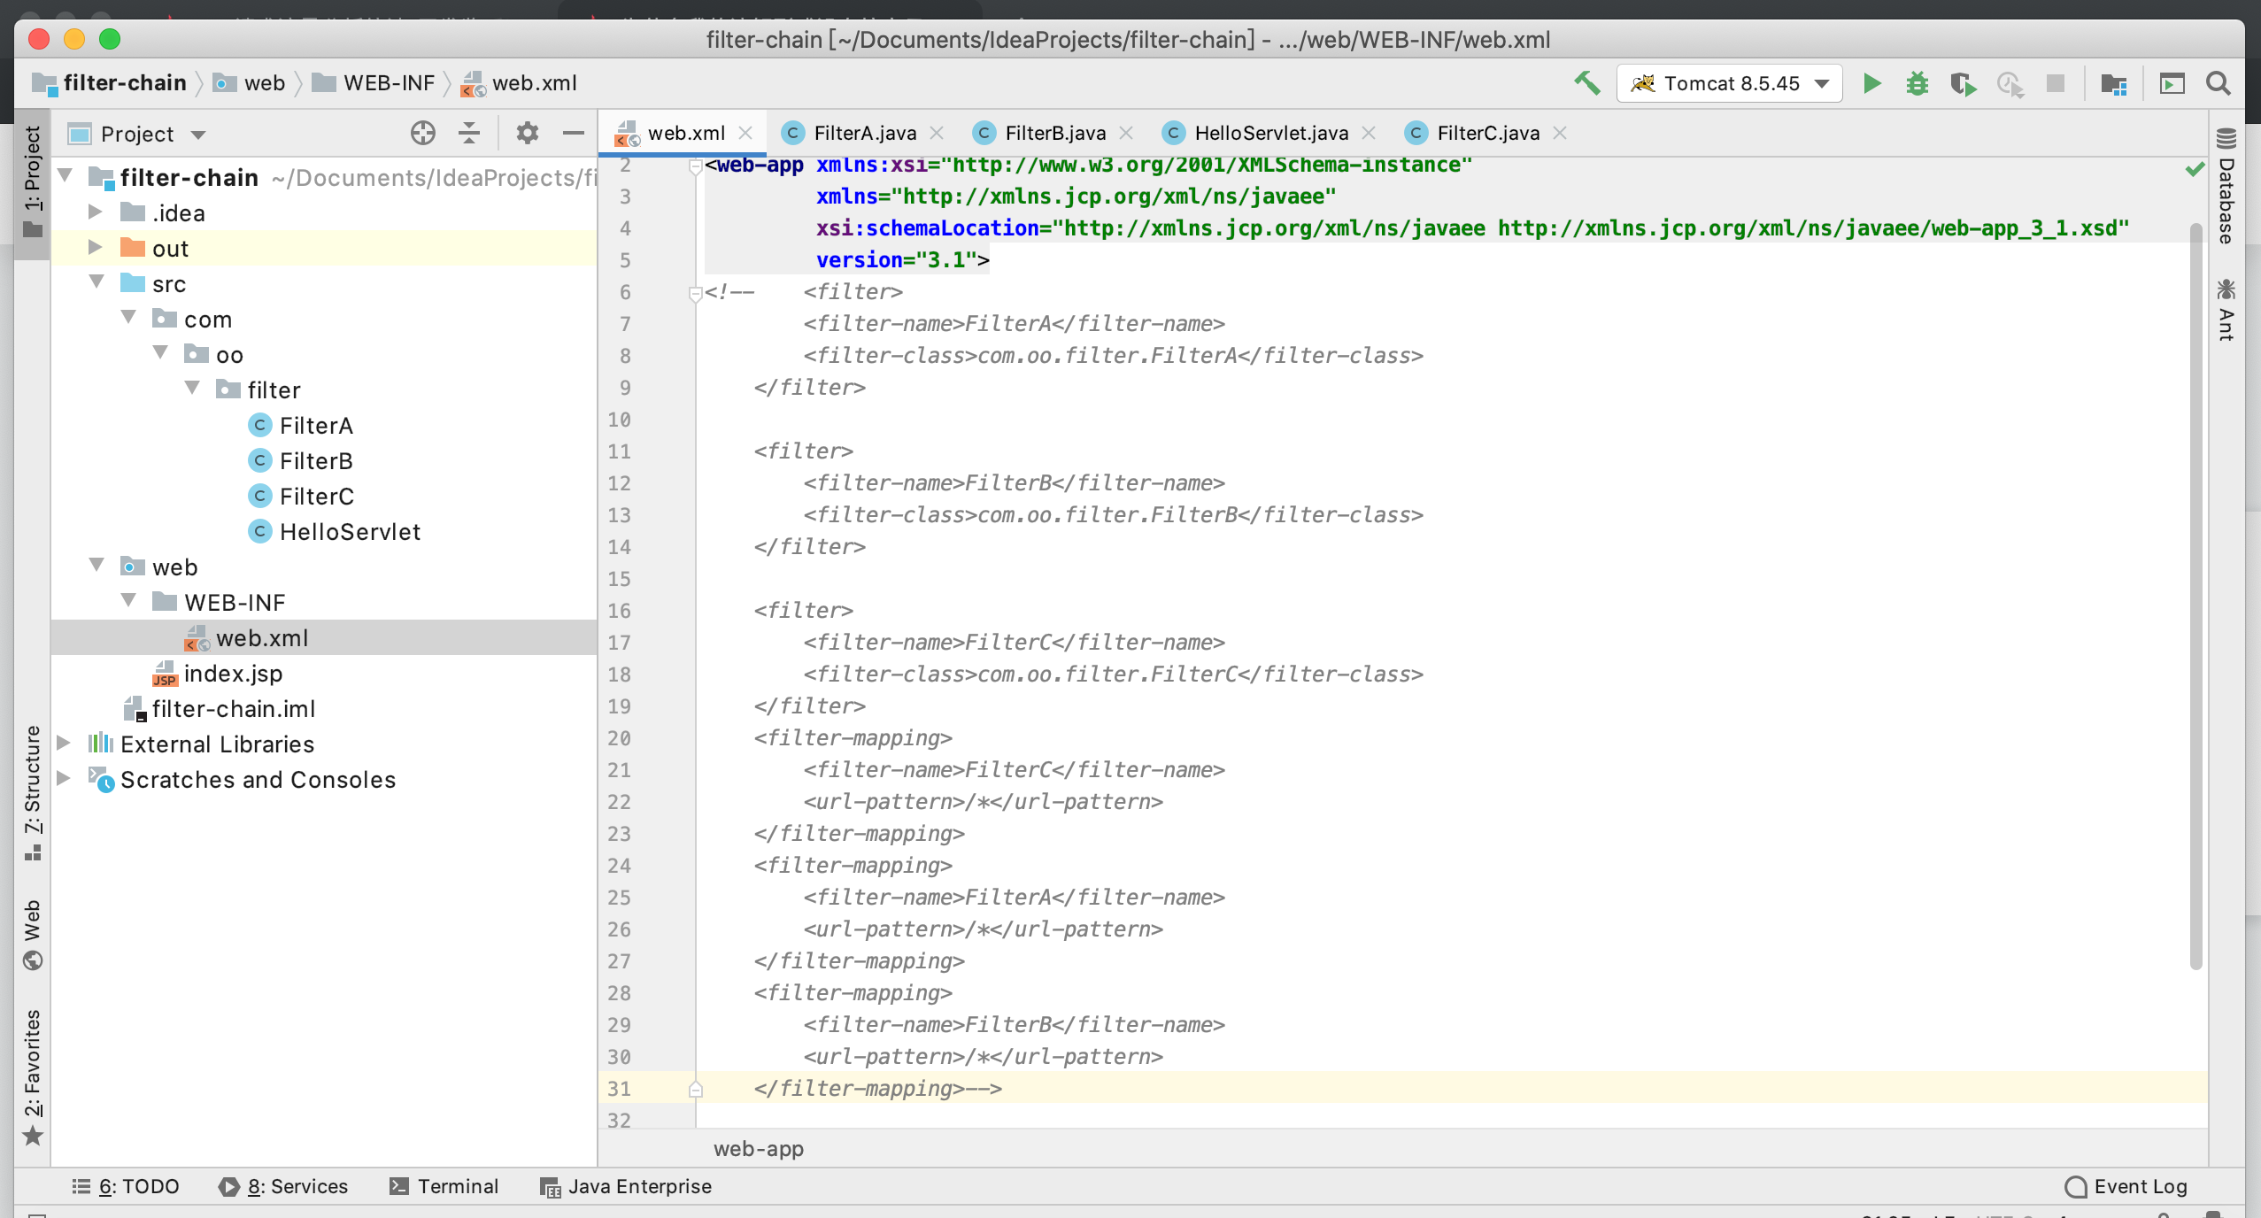Open the Ant tool window
This screenshot has height=1218, width=2261.
coord(2226,309)
